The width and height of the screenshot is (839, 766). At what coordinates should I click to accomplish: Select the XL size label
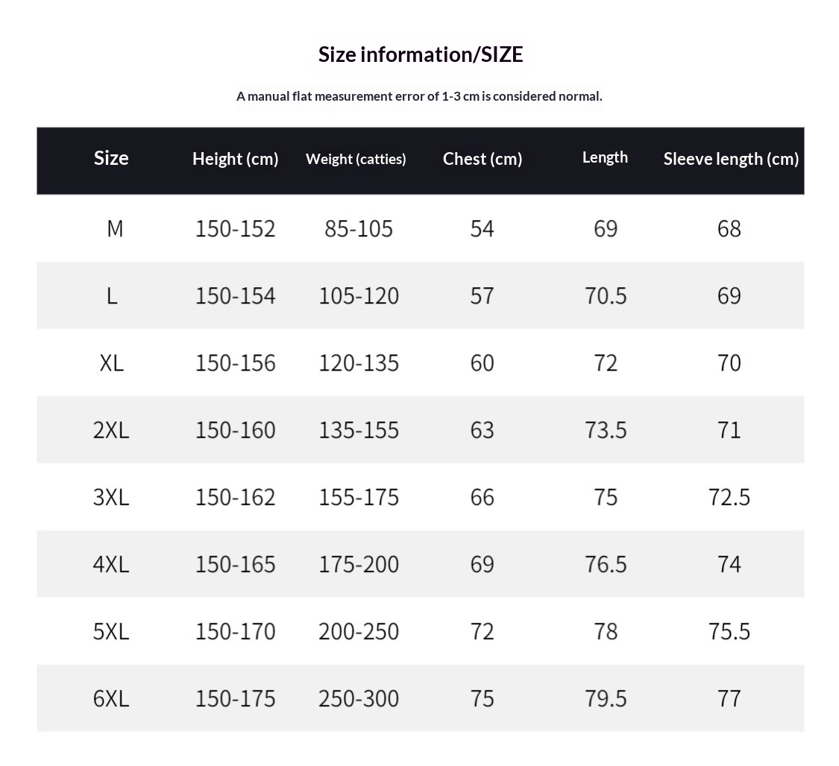pyautogui.click(x=111, y=363)
